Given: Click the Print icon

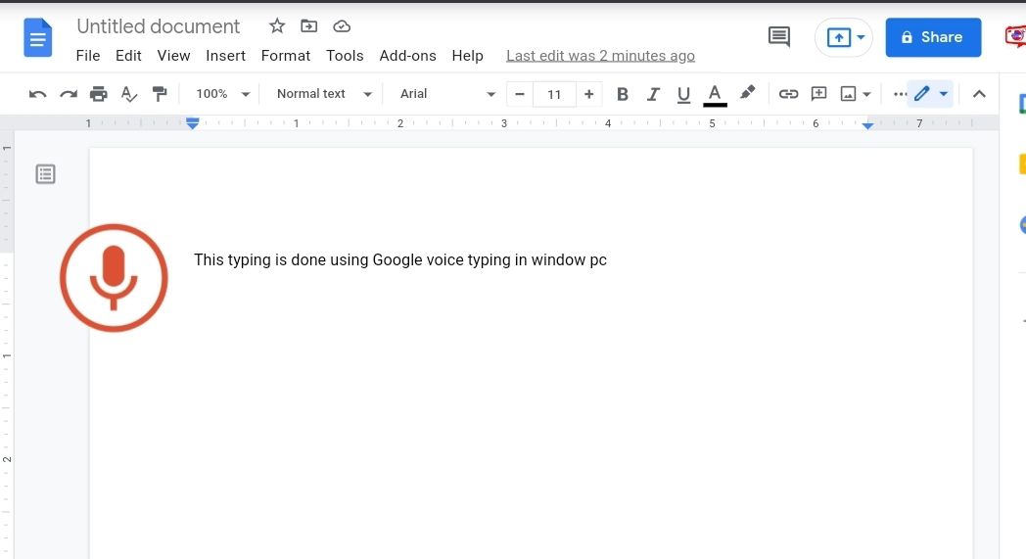Looking at the screenshot, I should pyautogui.click(x=98, y=94).
